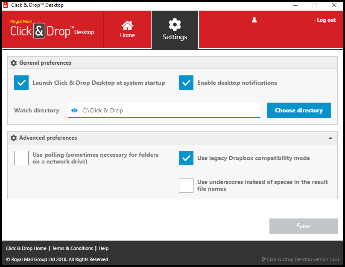Click the Advanced preferences header title
The width and height of the screenshot is (345, 267).
(x=48, y=138)
